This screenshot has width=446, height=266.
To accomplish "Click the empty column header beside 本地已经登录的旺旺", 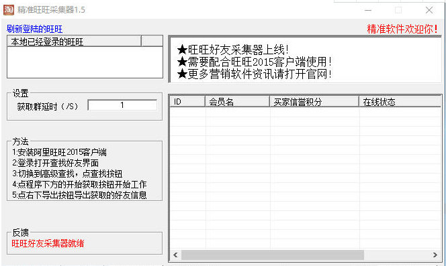I will coord(152,42).
